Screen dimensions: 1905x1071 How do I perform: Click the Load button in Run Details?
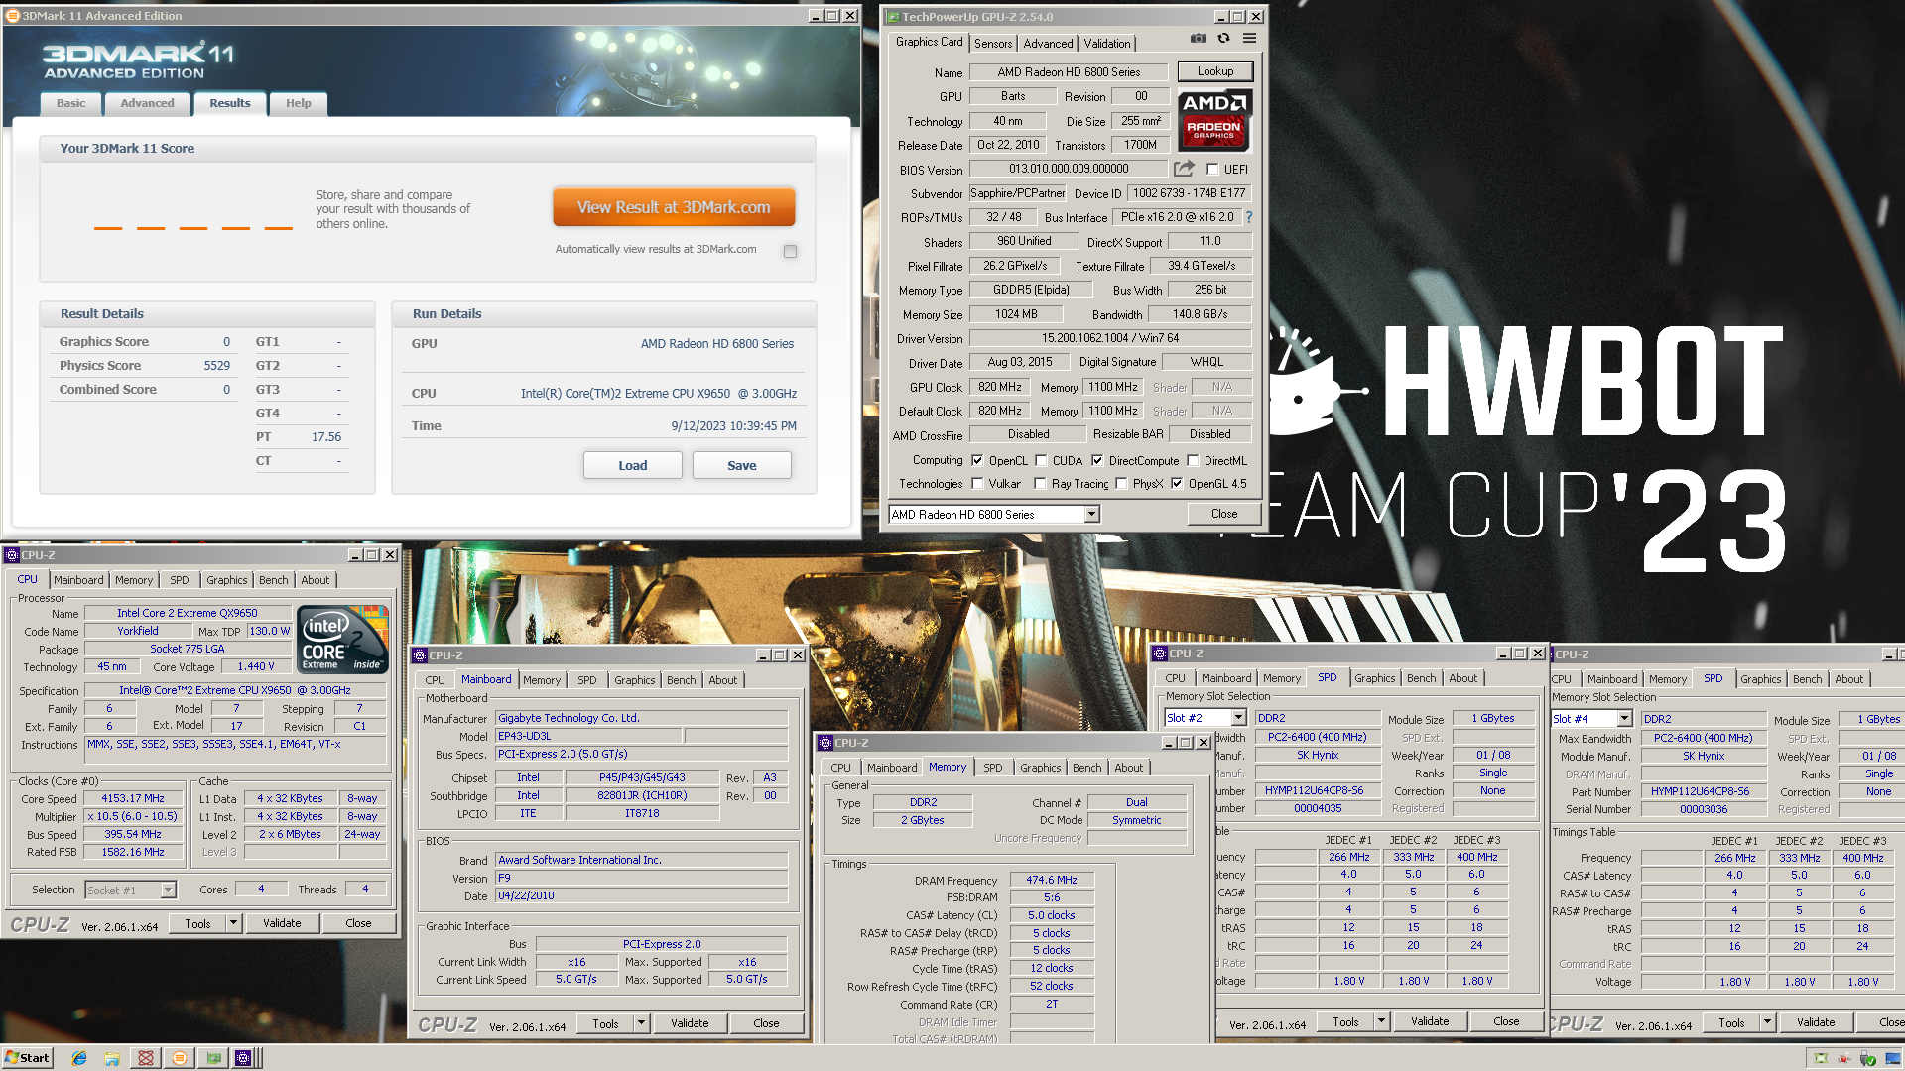coord(633,465)
